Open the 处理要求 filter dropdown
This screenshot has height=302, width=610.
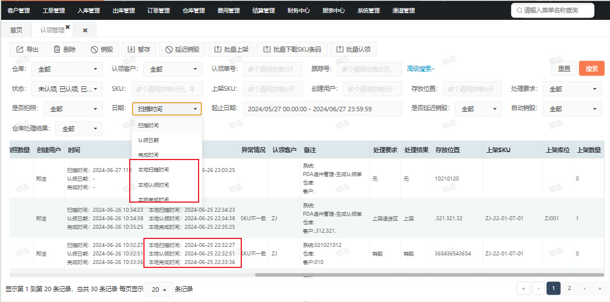tap(572, 89)
